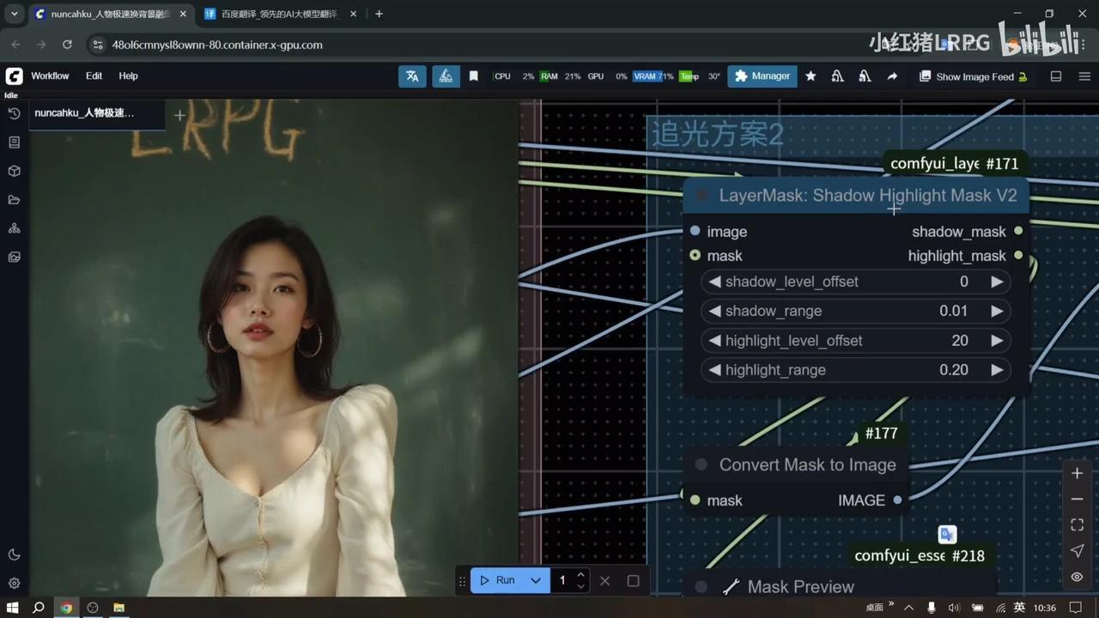Screen dimensions: 1099x618
Task: Open the hamburger menu at top right
Action: (1084, 76)
